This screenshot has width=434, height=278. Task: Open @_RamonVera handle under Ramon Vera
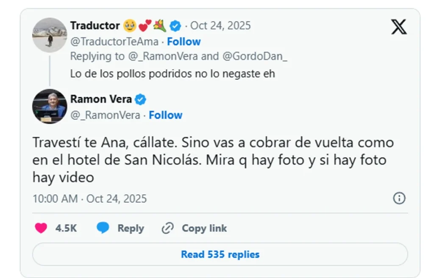click(x=105, y=115)
